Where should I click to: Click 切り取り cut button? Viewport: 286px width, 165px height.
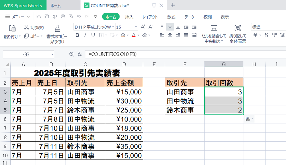[34, 27]
